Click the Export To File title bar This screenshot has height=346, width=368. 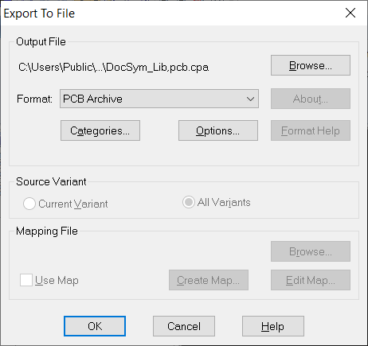click(170, 14)
